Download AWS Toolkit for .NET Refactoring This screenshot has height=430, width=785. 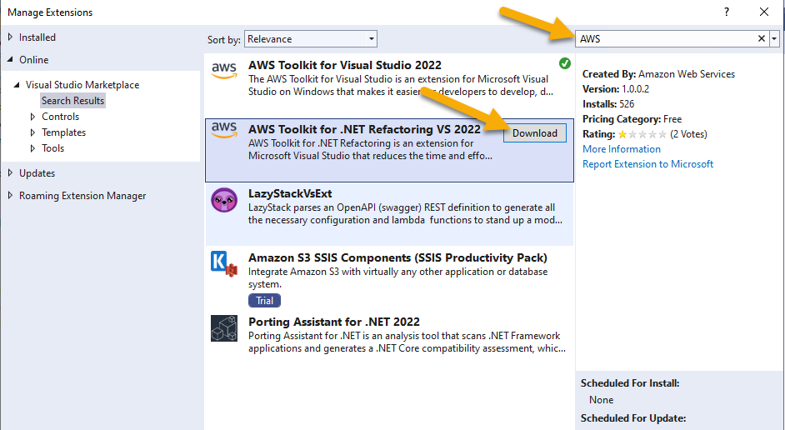(x=535, y=133)
